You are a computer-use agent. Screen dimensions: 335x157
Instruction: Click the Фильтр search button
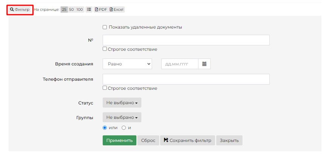[x=20, y=9]
